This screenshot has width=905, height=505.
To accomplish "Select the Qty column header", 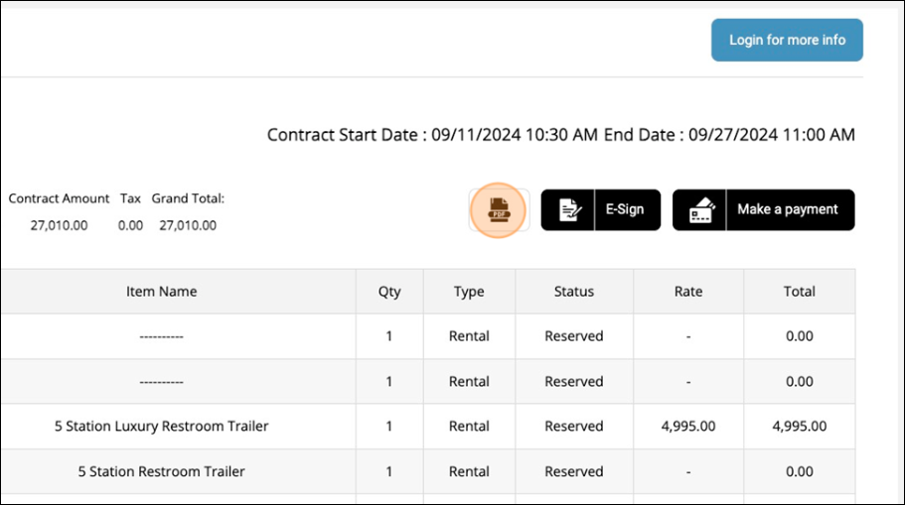I will pos(389,292).
